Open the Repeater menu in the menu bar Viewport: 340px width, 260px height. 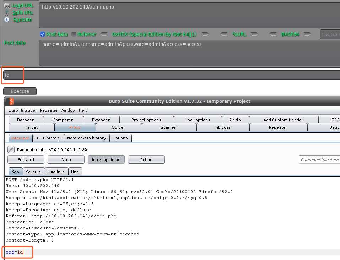tap(49, 110)
